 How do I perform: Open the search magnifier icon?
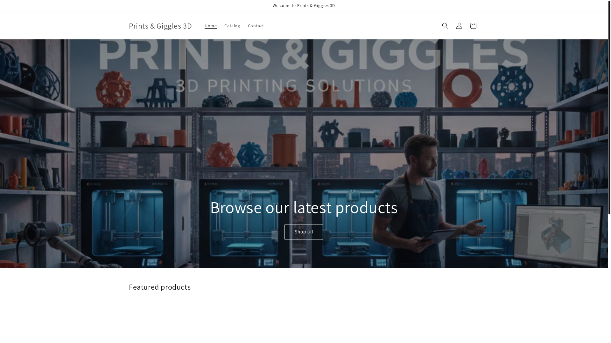pos(445,26)
